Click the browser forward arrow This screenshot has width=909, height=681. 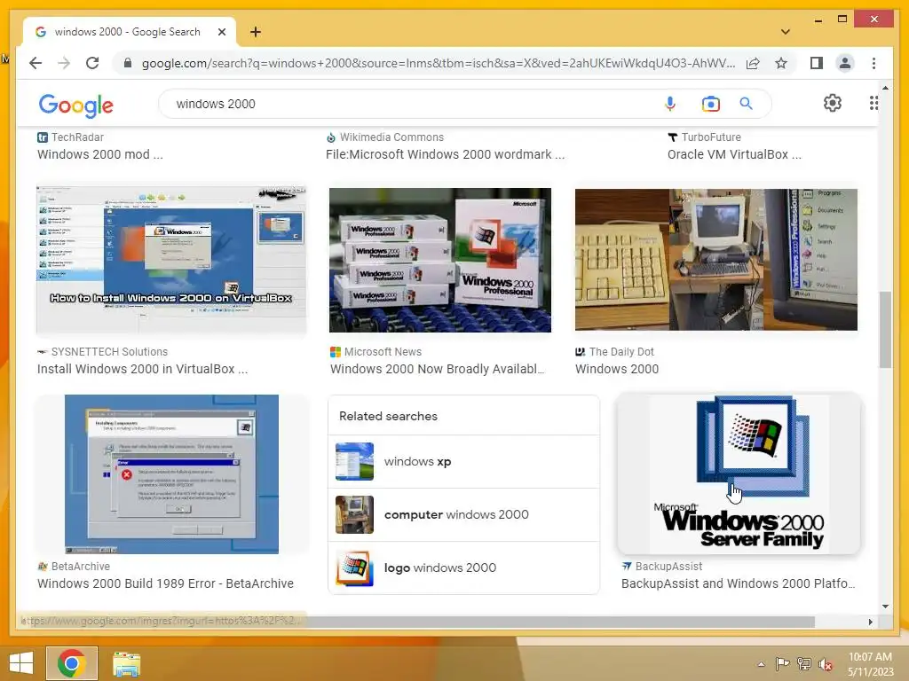coord(64,63)
